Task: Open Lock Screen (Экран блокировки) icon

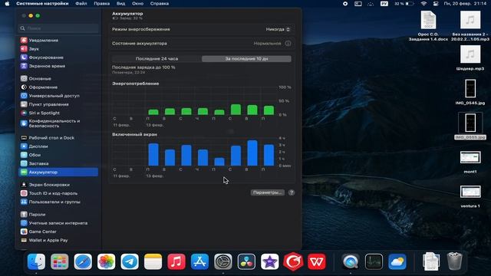Action: coord(24,185)
